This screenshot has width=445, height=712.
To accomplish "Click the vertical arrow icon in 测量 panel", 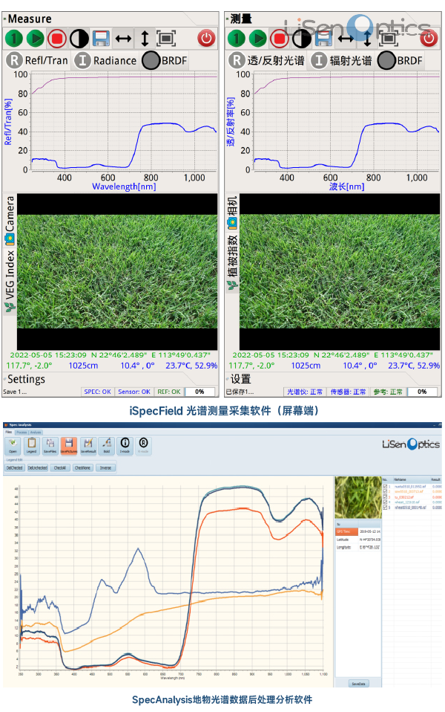I will click(367, 39).
